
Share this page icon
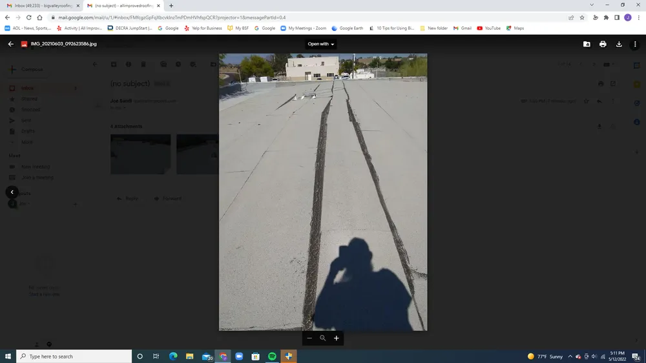(571, 17)
